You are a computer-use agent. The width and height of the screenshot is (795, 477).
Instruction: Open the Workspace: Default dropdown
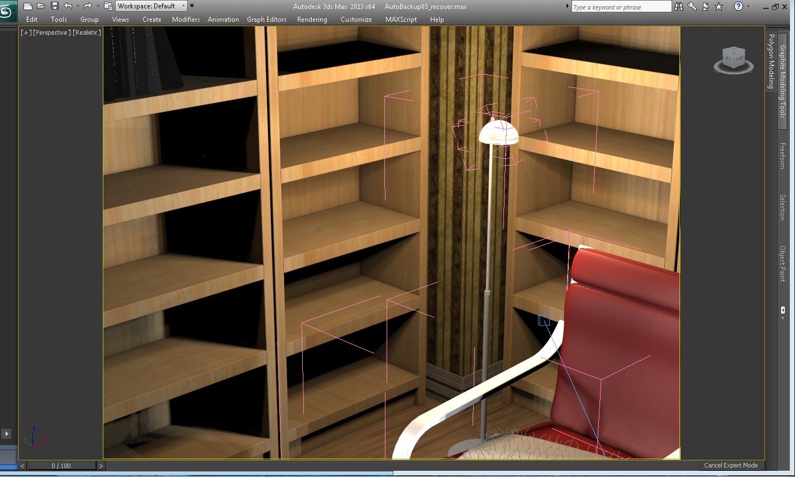[x=151, y=6]
